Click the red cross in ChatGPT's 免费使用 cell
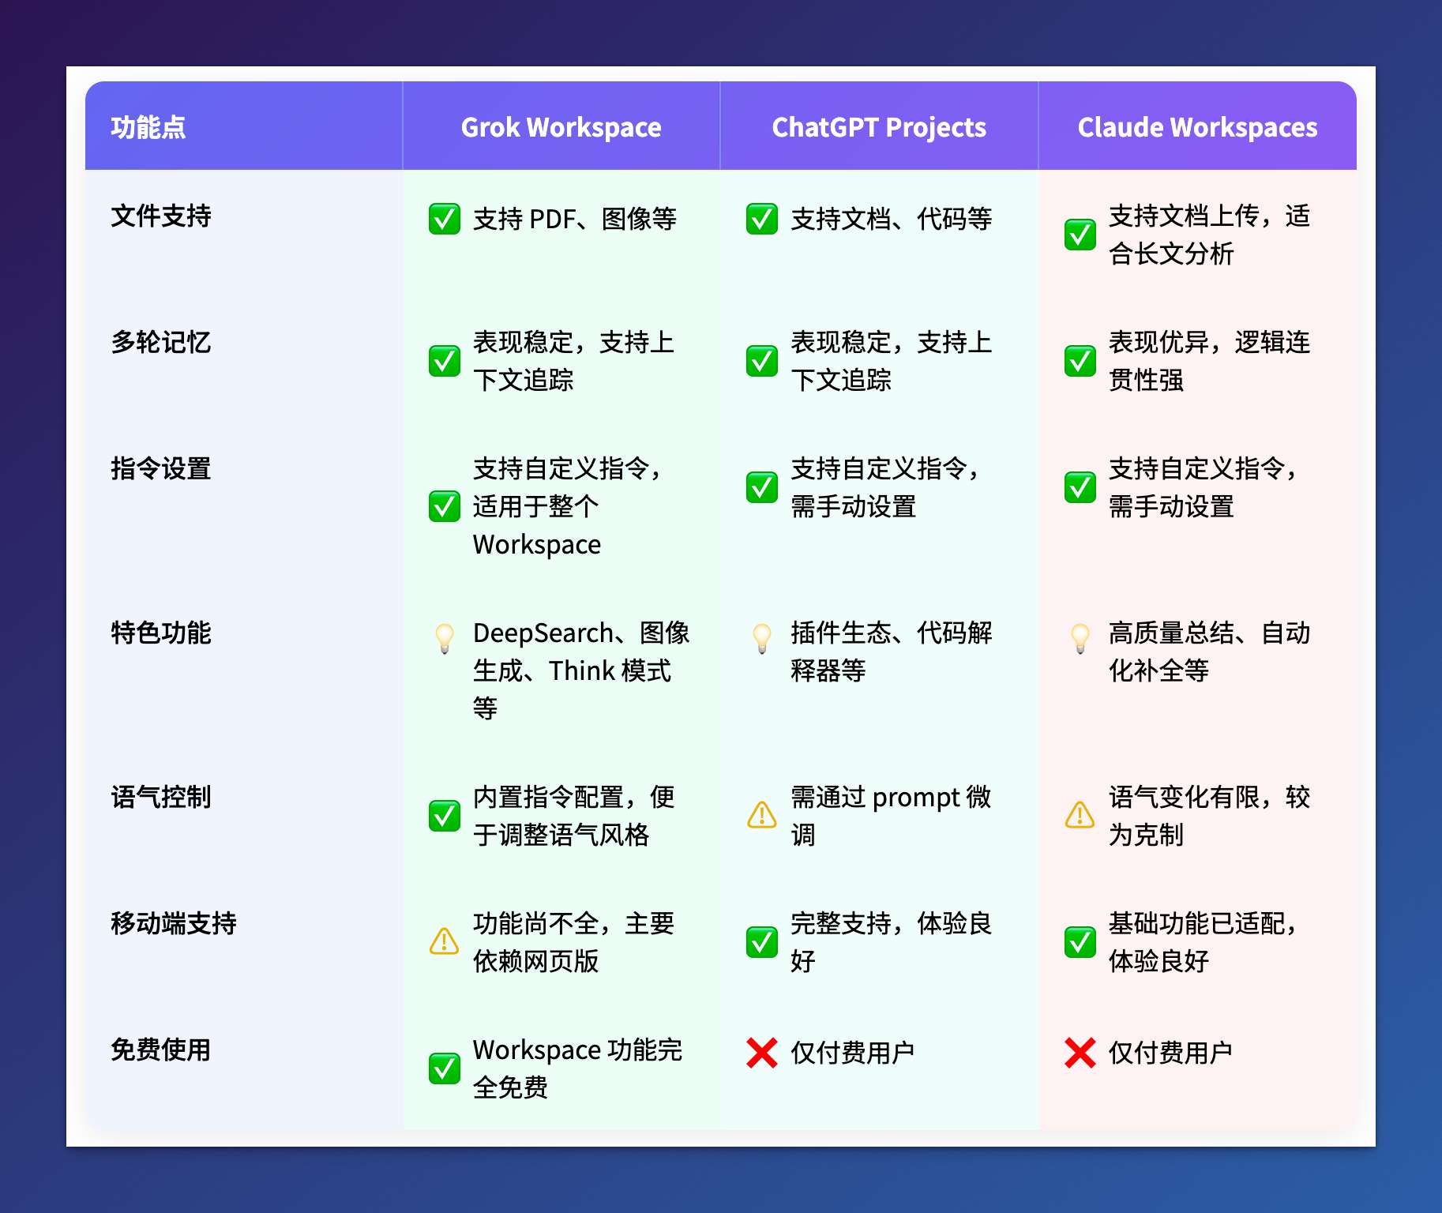The width and height of the screenshot is (1442, 1213). click(x=762, y=1053)
